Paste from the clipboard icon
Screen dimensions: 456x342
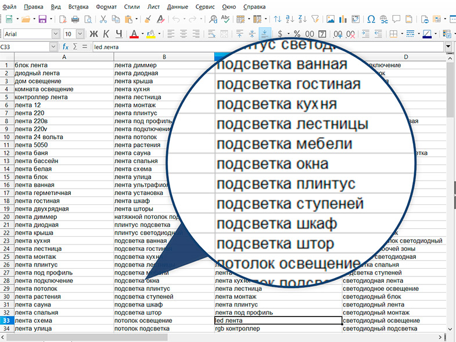128,20
